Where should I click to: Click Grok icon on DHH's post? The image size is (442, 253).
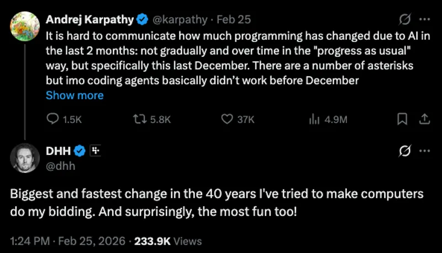(x=404, y=150)
